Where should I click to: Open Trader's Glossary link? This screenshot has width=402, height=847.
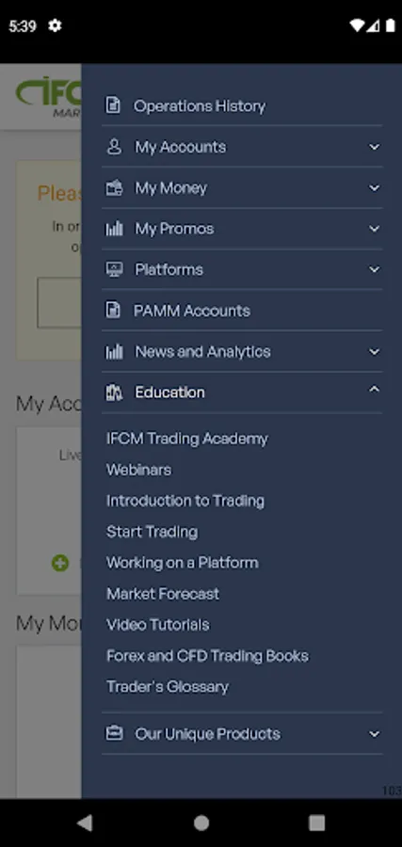pyautogui.click(x=168, y=687)
